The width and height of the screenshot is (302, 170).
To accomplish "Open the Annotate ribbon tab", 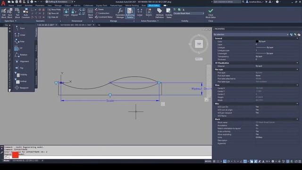I will point(28,6).
